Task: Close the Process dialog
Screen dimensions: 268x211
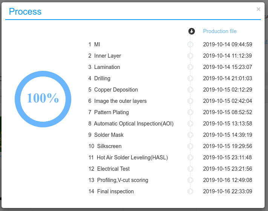Action: (258, 9)
